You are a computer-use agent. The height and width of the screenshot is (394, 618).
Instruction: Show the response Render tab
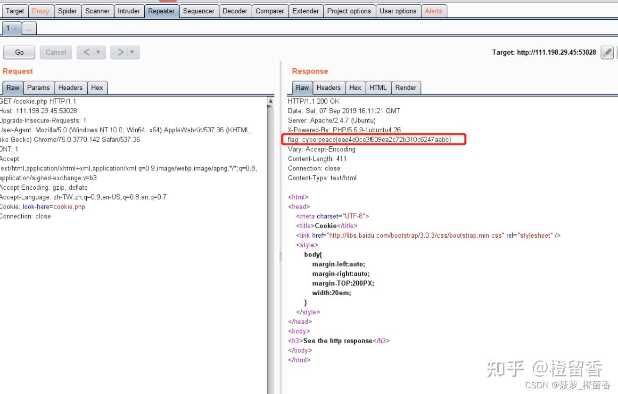pyautogui.click(x=406, y=88)
